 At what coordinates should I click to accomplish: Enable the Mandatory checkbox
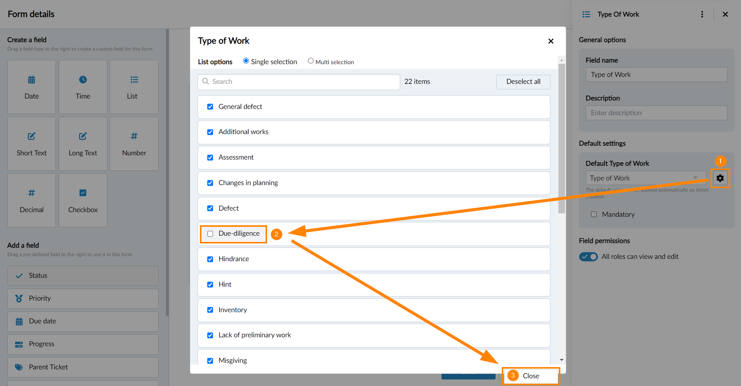tap(594, 214)
